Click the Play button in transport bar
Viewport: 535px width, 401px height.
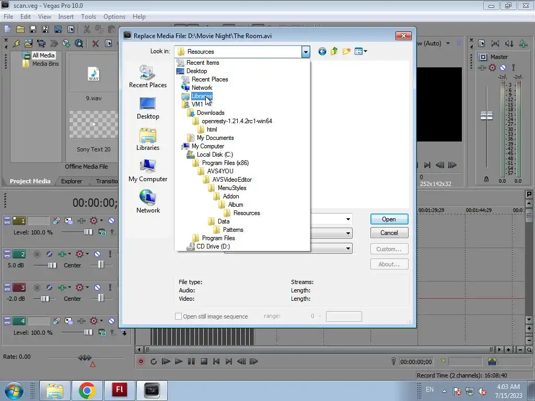click(179, 361)
